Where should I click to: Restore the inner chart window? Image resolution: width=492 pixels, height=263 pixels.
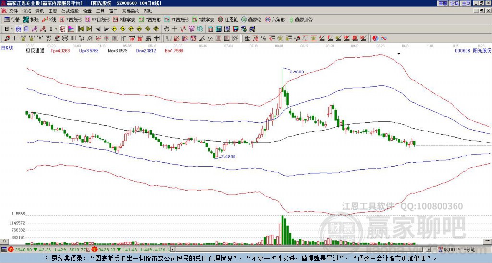click(x=482, y=11)
